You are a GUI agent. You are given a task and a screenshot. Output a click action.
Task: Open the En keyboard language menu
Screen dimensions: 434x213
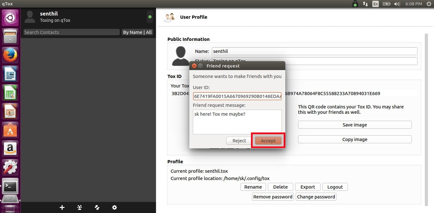tap(376, 4)
